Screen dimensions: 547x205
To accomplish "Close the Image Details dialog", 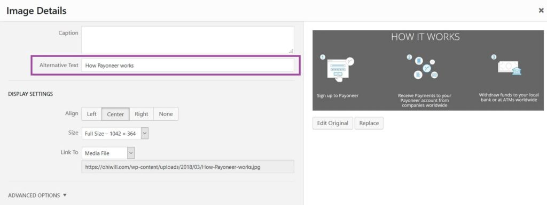I will [x=541, y=11].
